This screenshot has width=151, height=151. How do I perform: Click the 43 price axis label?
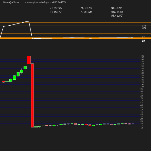pyautogui.click(x=142, y=114)
